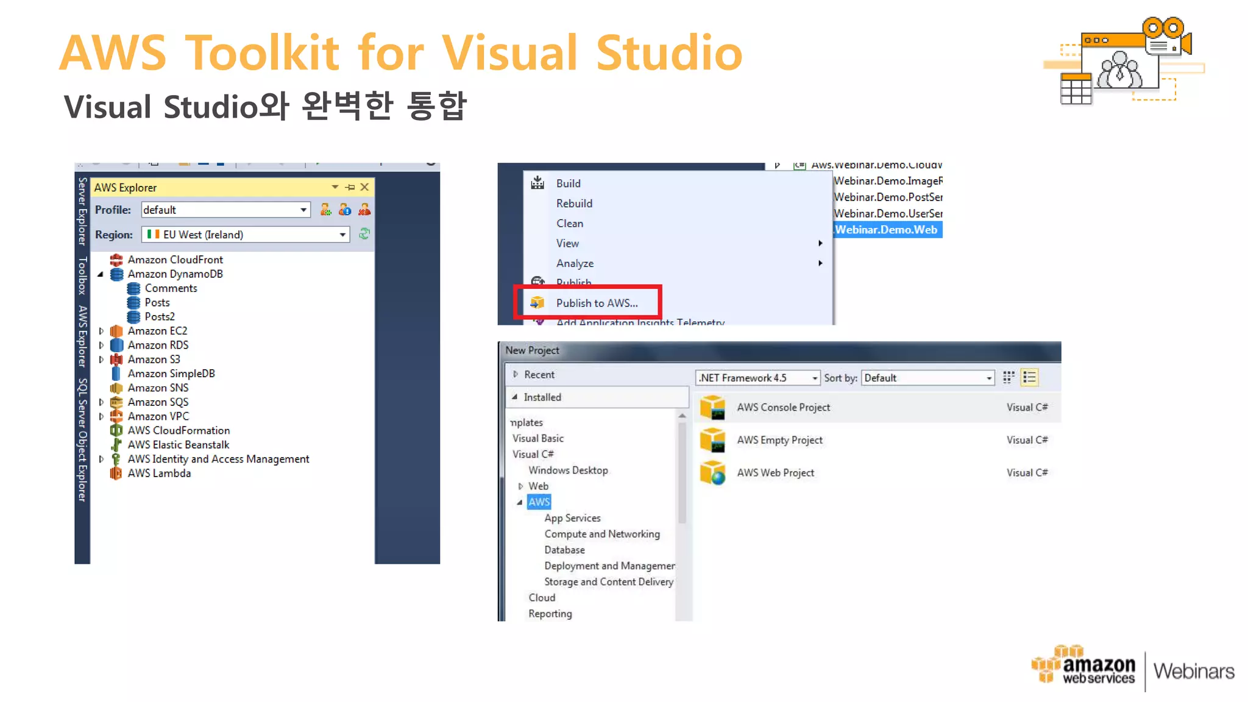The height and width of the screenshot is (702, 1248).
Task: Click the Amazon CloudFront icon
Action: pyautogui.click(x=116, y=260)
